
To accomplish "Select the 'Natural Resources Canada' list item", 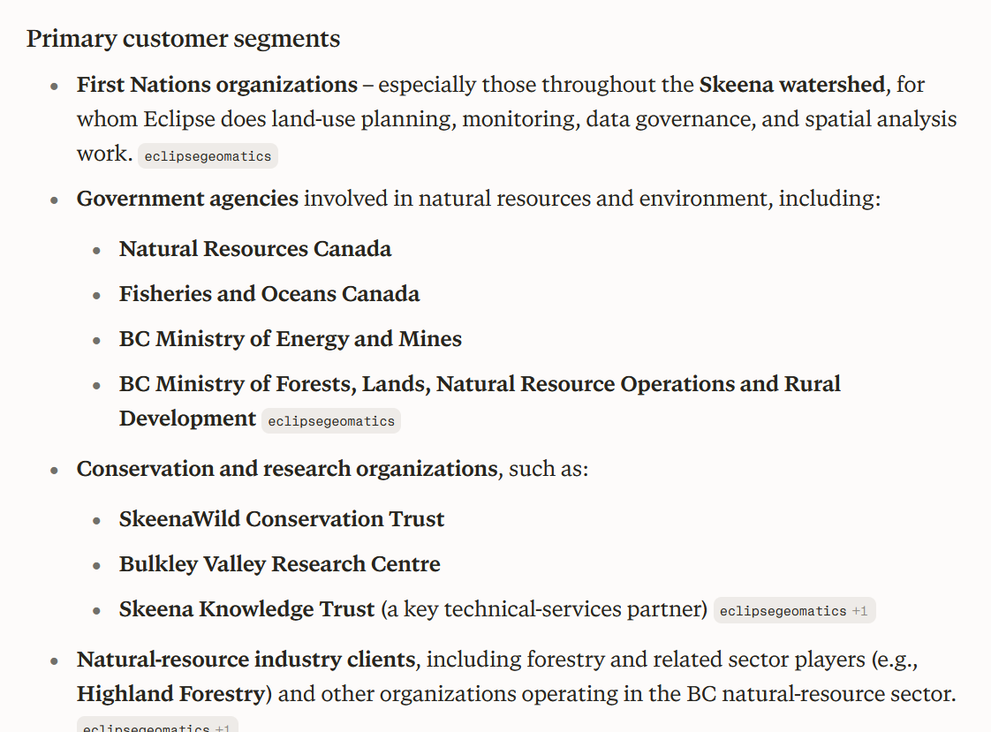I will (x=255, y=249).
